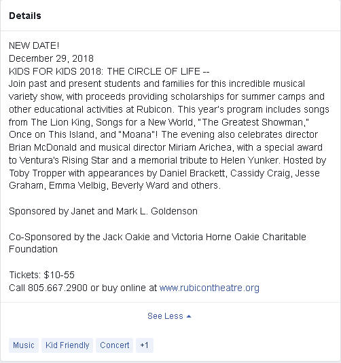Click the host name Toby Tropper
The height and width of the screenshot is (363, 341).
coord(37,173)
